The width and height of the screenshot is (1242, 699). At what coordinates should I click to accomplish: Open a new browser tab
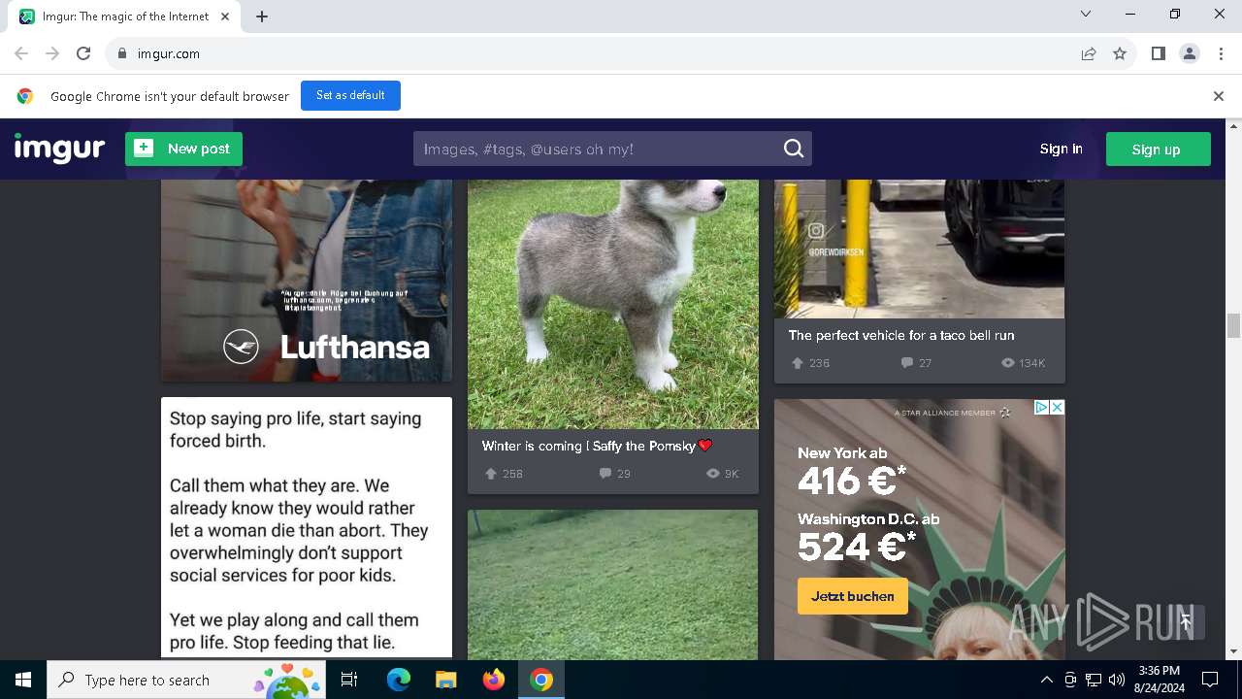tap(262, 17)
